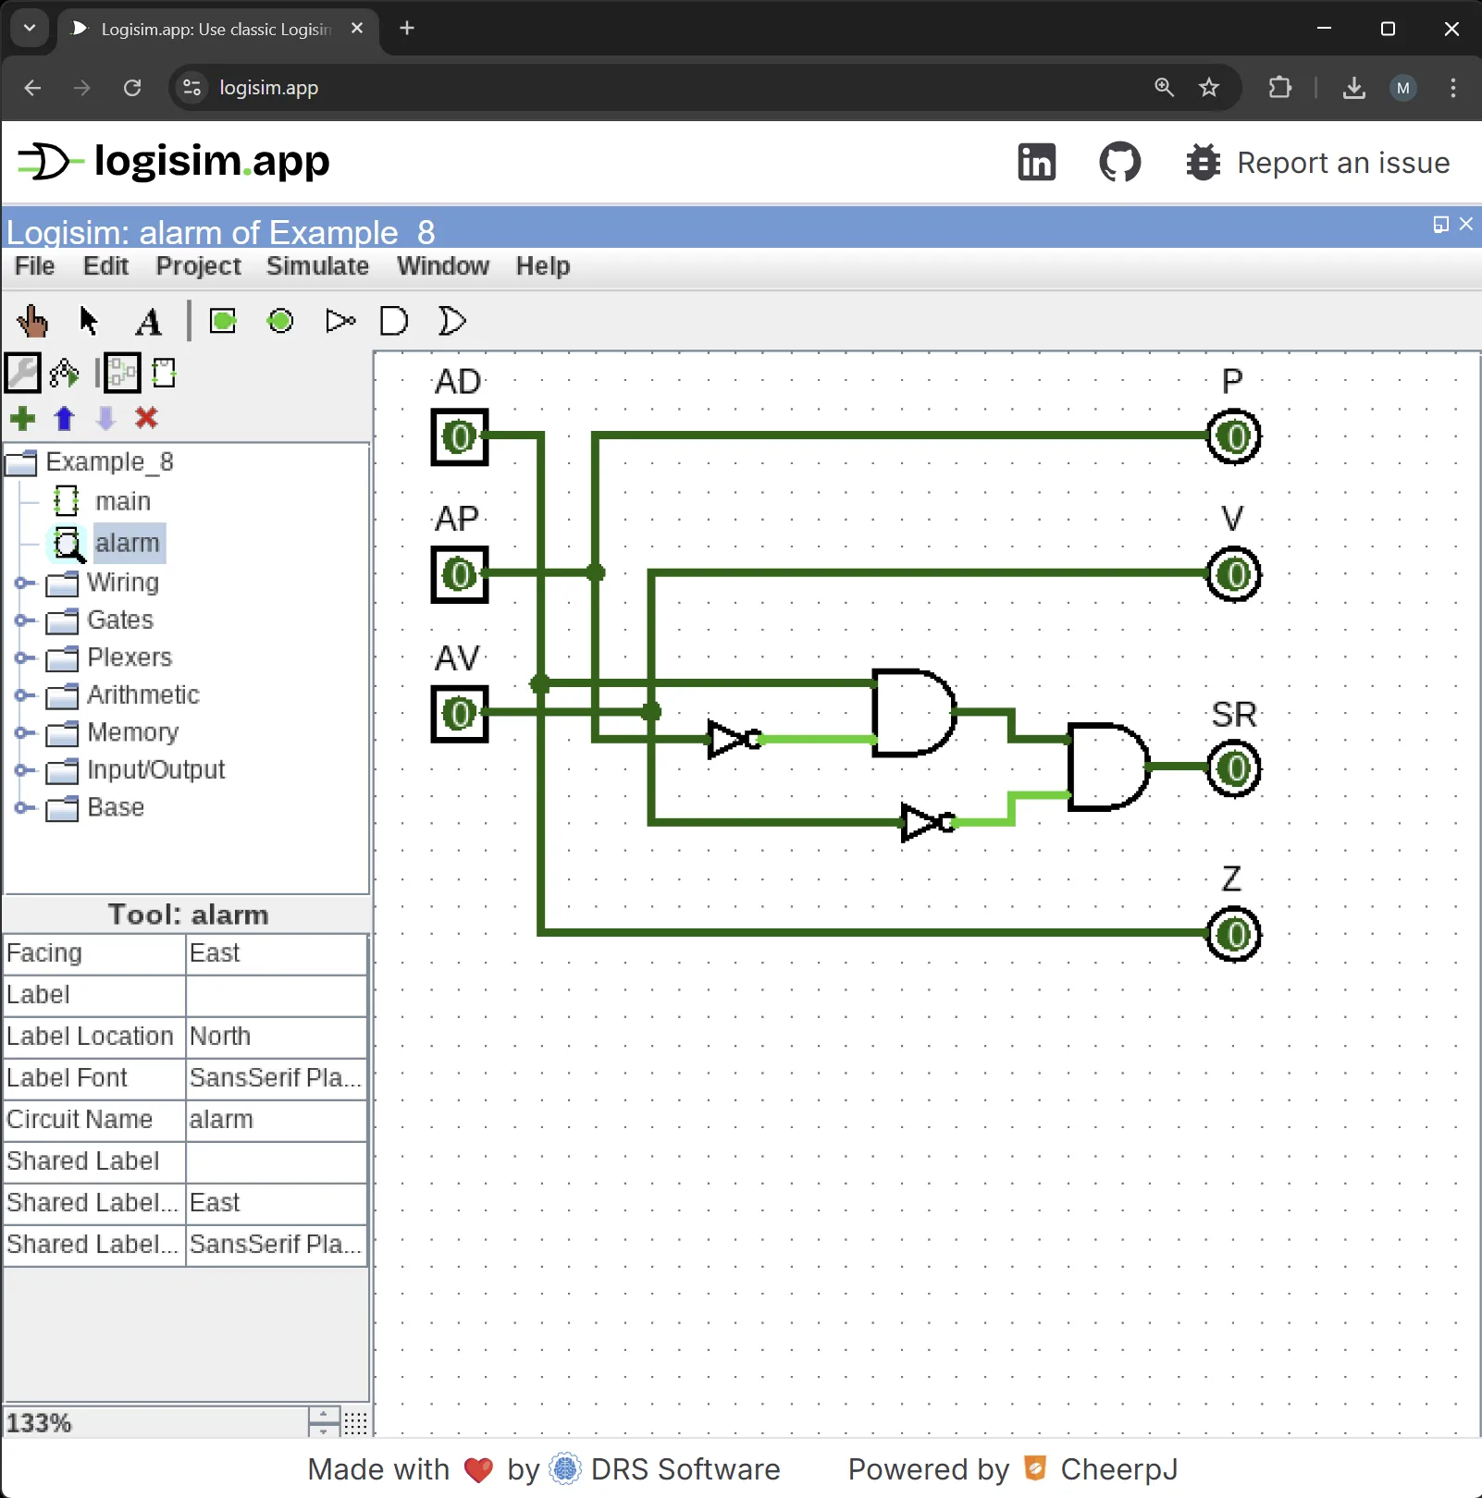Select the output Pin tool
The width and height of the screenshot is (1482, 1498).
pyautogui.click(x=279, y=321)
